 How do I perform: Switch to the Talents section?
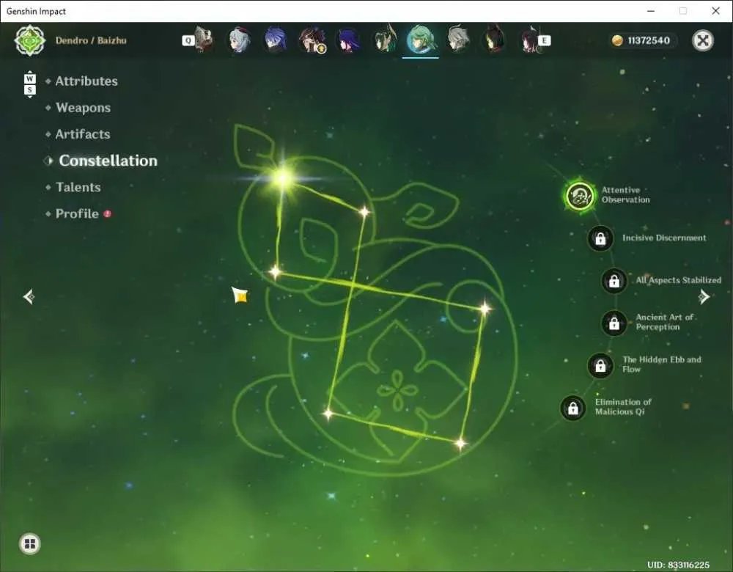78,188
